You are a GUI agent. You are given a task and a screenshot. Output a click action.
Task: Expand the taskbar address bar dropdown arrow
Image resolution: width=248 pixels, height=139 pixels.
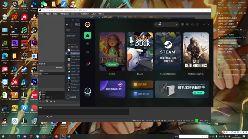pyautogui.click(x=202, y=137)
